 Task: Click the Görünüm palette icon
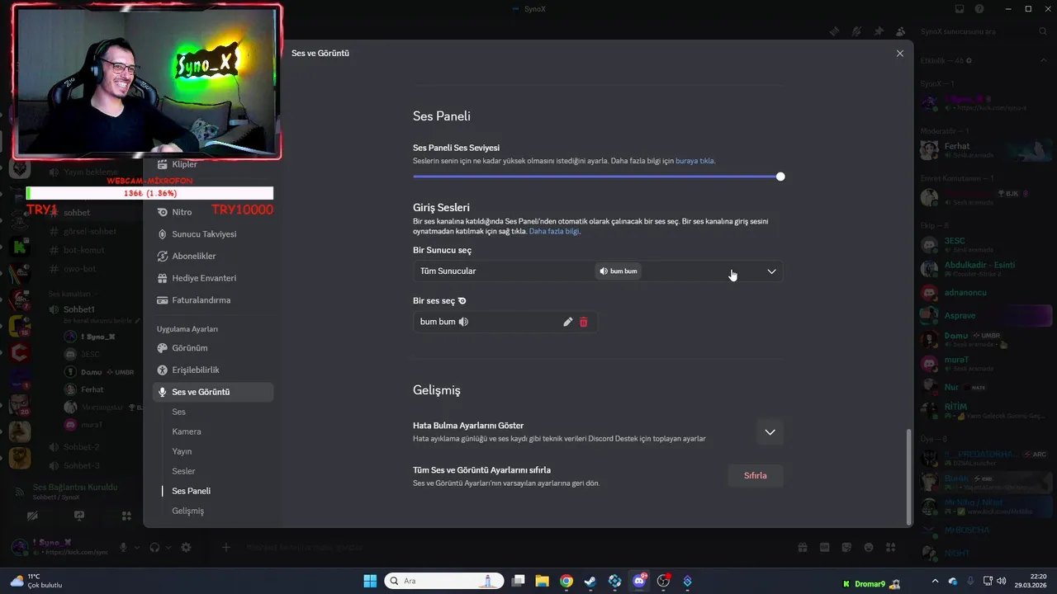163,348
